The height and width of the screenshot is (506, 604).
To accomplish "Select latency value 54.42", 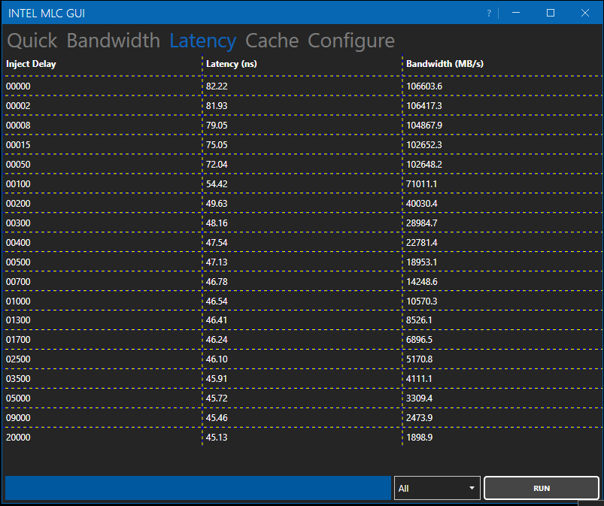I will pos(217,184).
